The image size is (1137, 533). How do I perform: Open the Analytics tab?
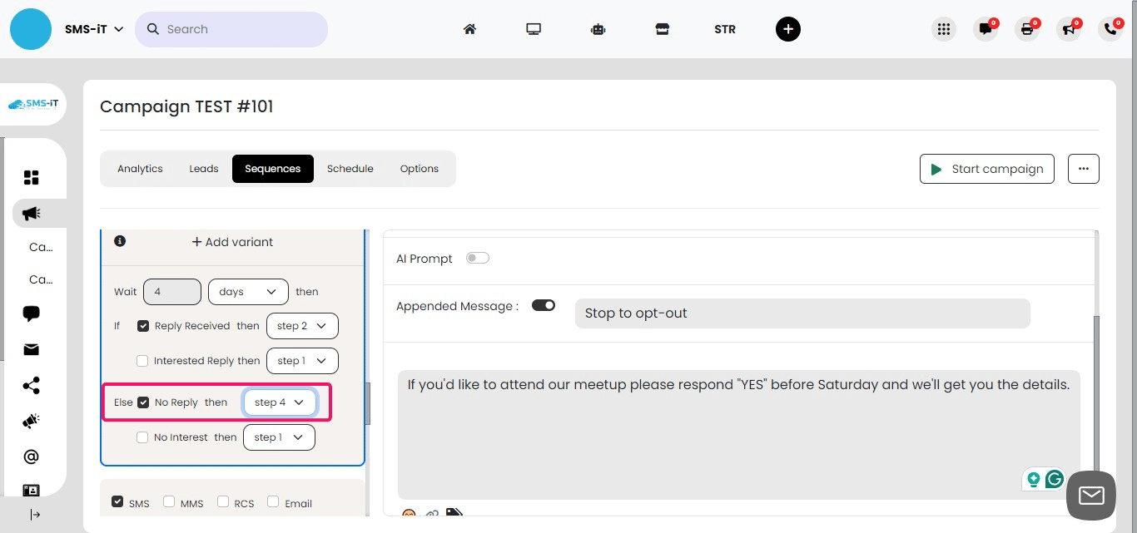(x=140, y=168)
